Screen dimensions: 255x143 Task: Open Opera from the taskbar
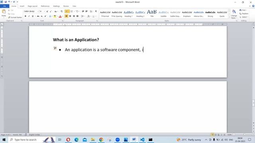pos(68,139)
